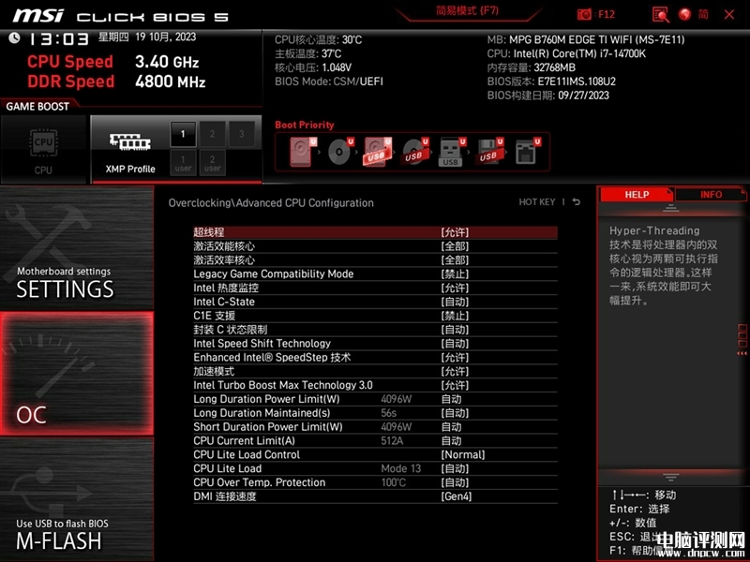Change Legacy Game Compatibility Mode value
Screen dimensions: 750x562
455,274
